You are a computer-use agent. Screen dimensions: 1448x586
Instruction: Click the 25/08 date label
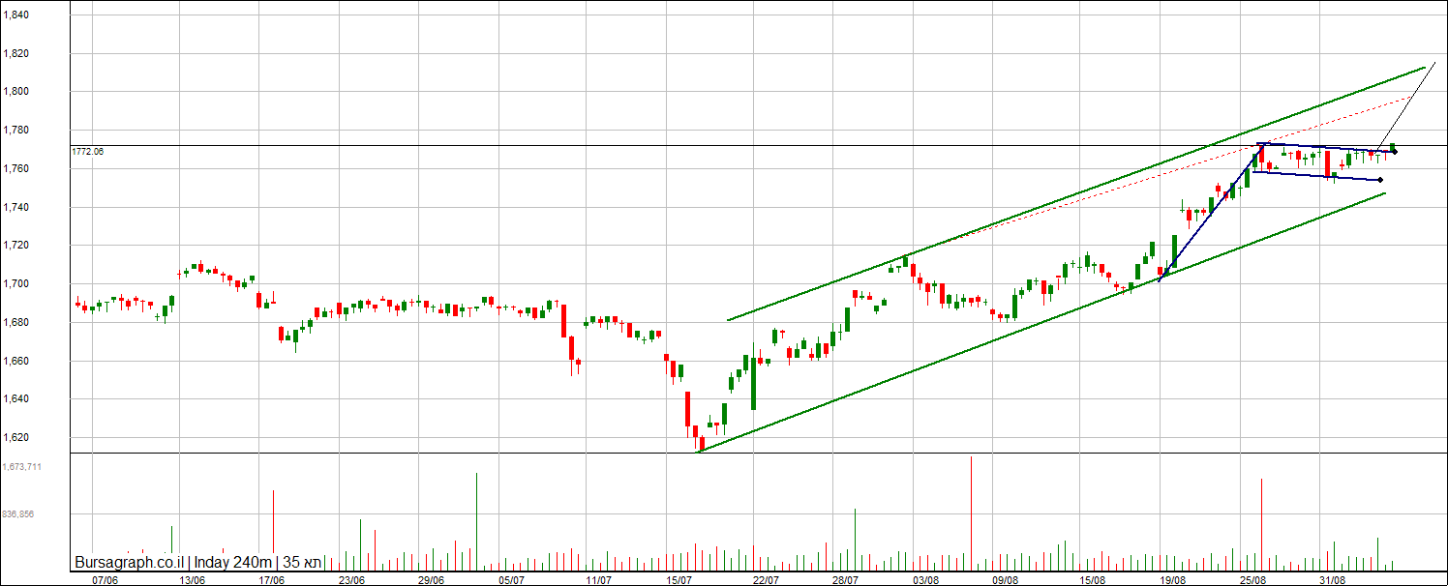tap(1253, 580)
